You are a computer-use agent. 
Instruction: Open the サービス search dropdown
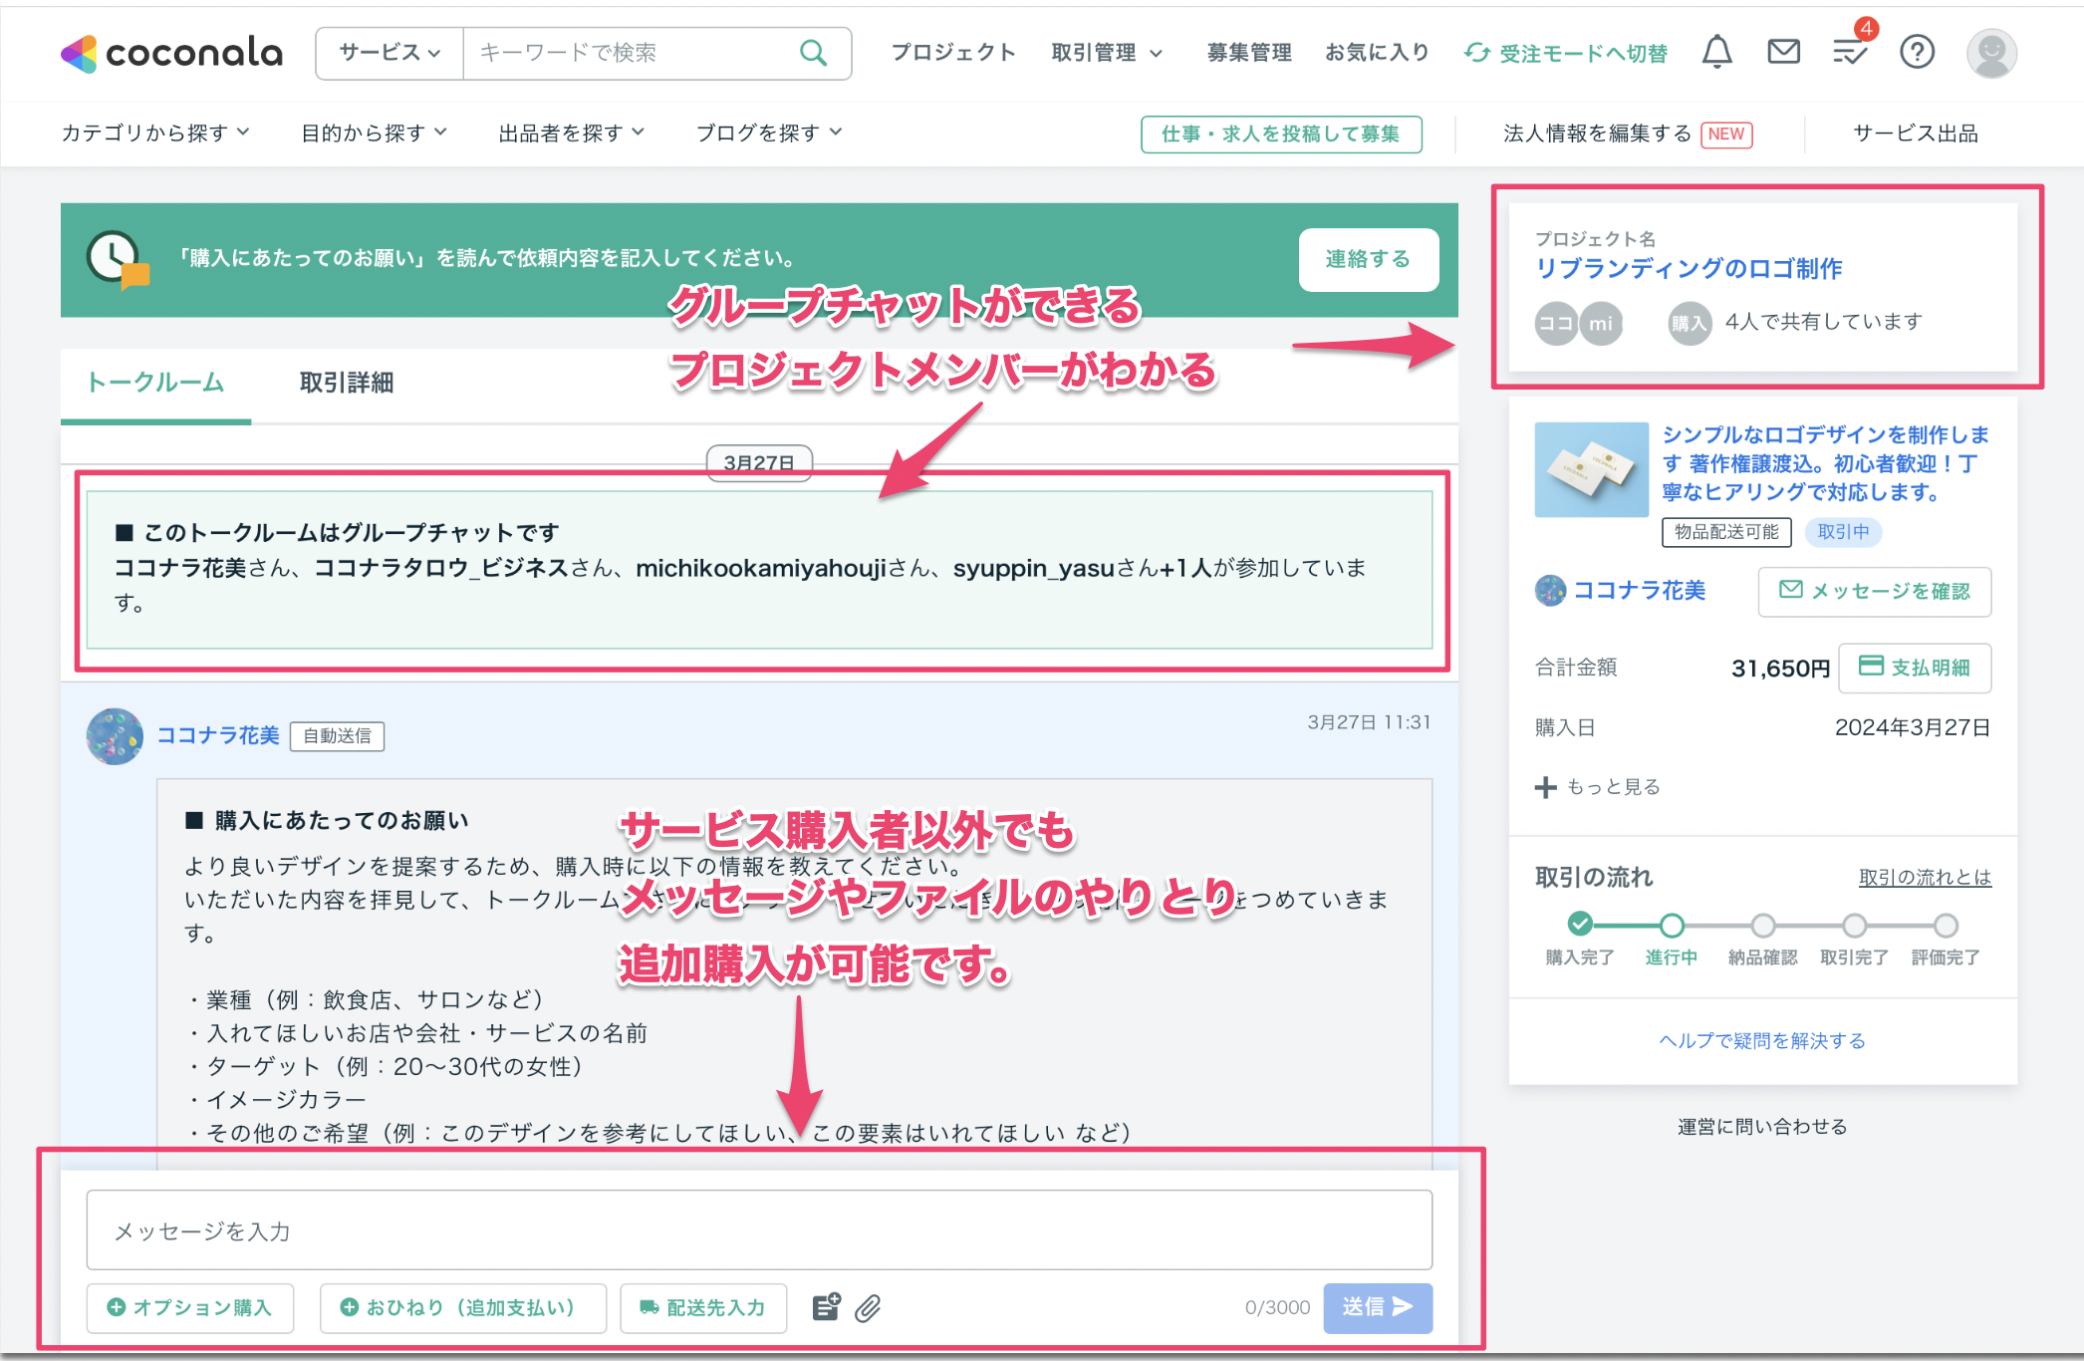[x=390, y=53]
